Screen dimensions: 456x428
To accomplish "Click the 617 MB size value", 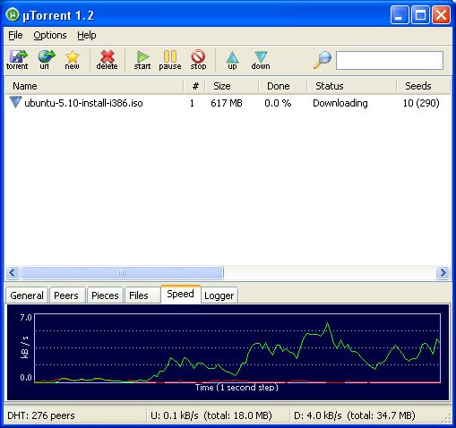I will click(227, 103).
